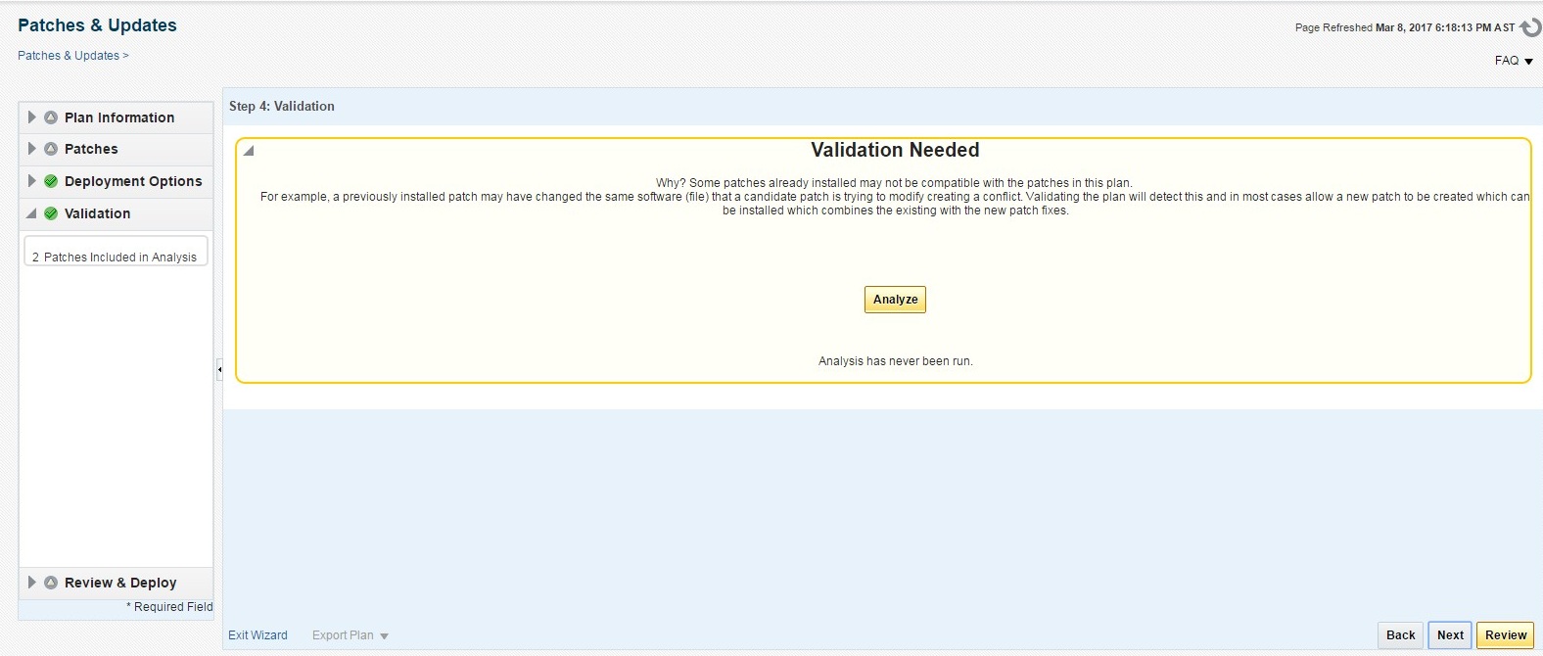This screenshot has width=1543, height=656.
Task: Open the FAQ dropdown menu
Action: [1514, 61]
